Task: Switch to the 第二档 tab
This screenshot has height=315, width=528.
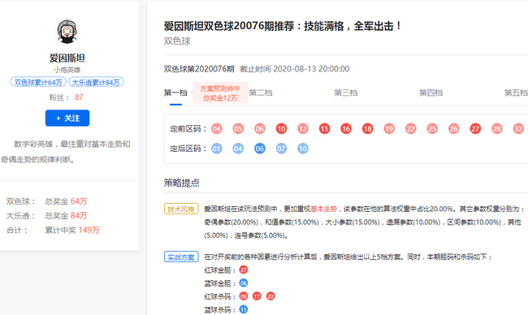Action: point(261,93)
